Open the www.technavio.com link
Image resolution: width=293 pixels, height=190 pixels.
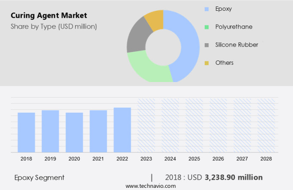point(150,186)
